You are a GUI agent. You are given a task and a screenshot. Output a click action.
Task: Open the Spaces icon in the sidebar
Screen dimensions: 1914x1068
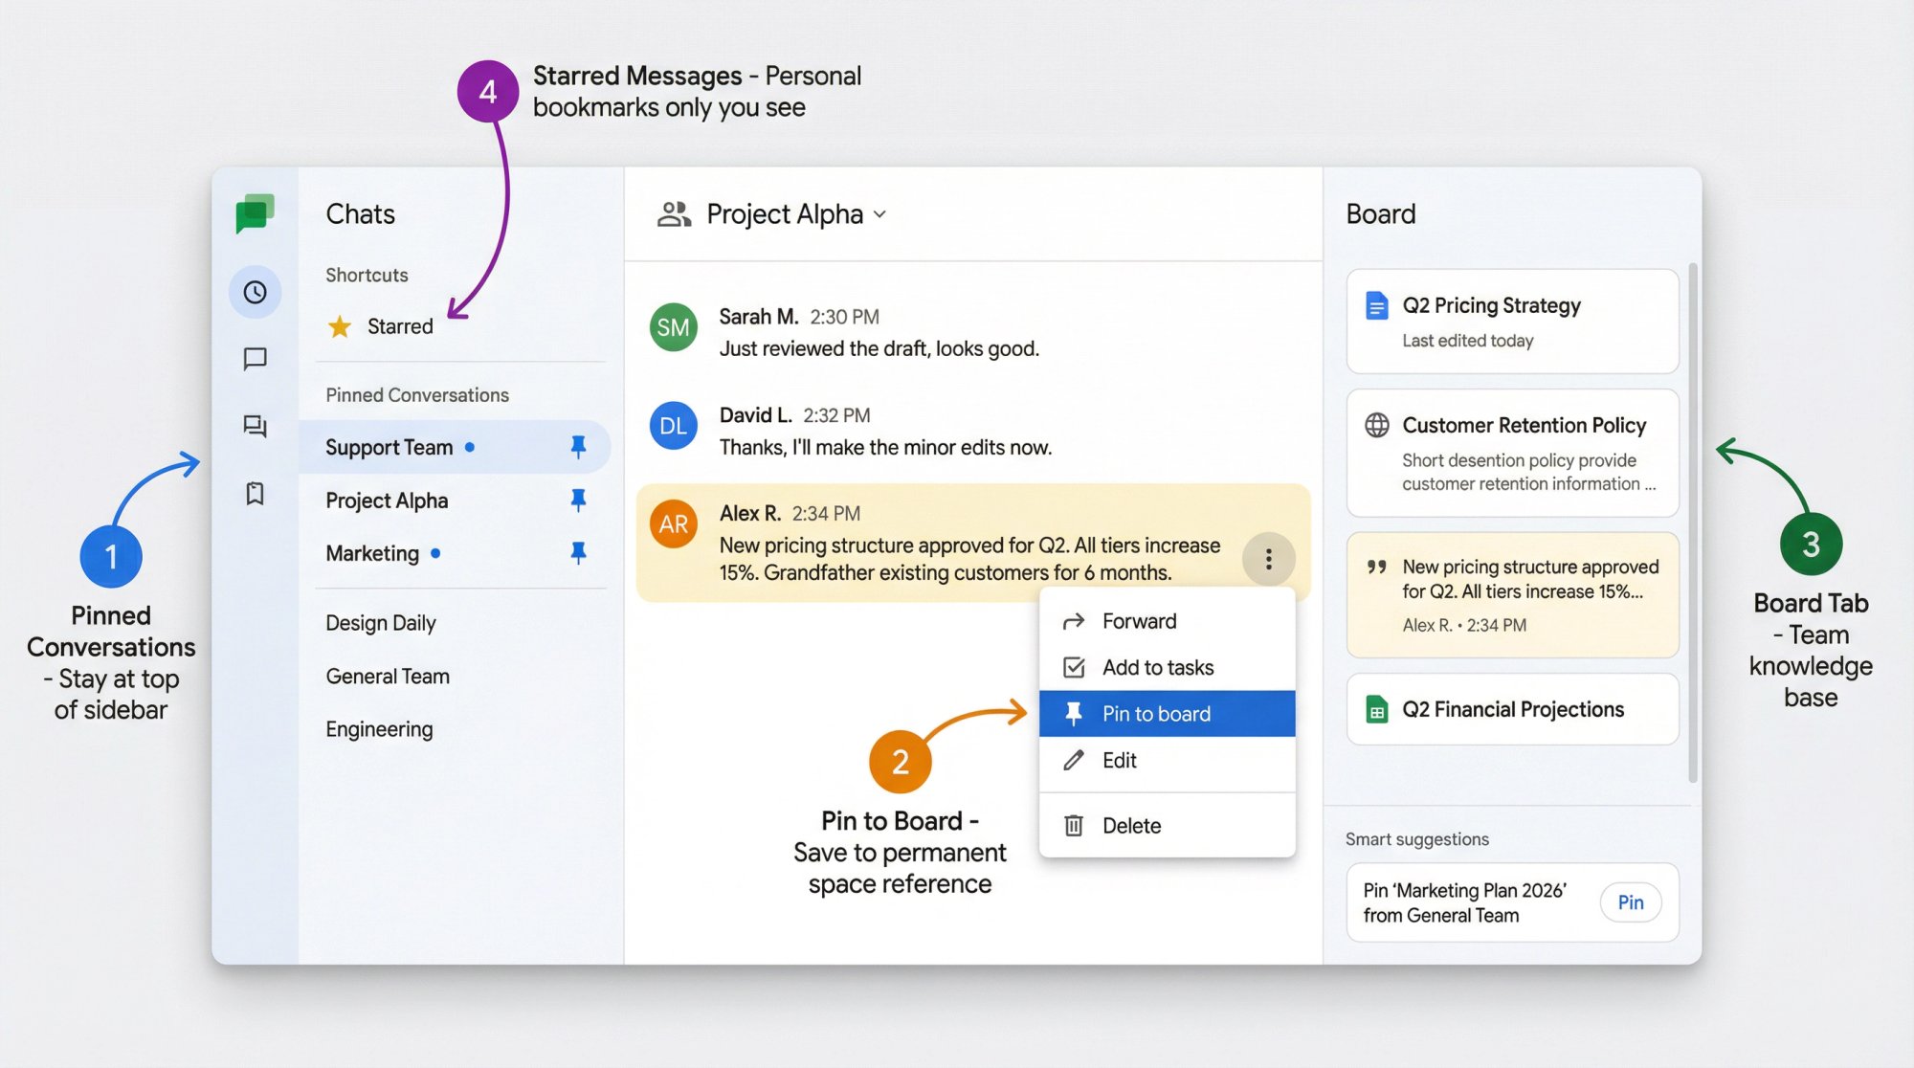[255, 428]
